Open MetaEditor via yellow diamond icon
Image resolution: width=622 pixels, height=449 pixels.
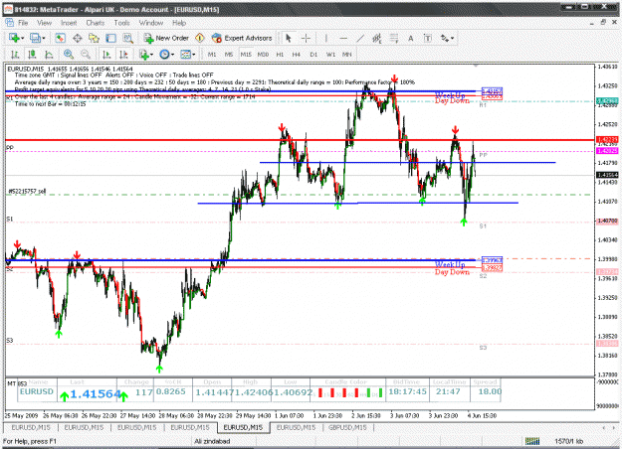coord(199,38)
